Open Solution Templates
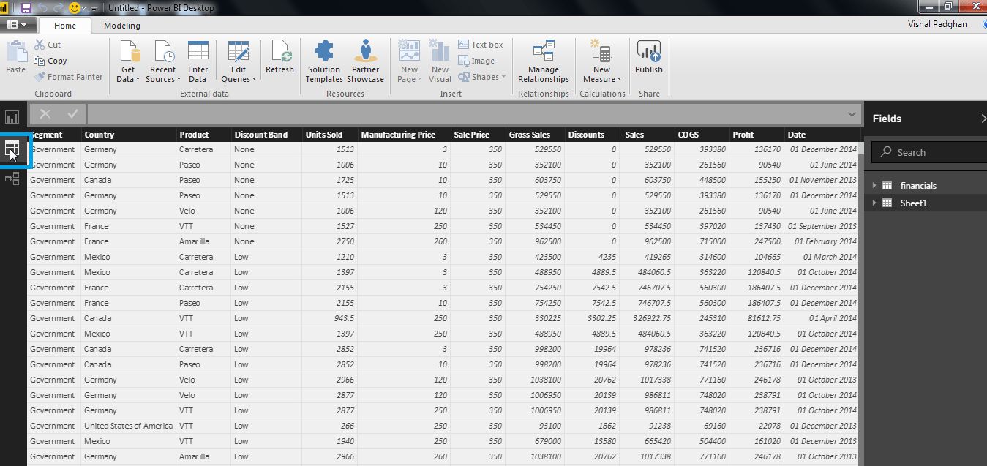987x466 pixels. click(x=324, y=62)
